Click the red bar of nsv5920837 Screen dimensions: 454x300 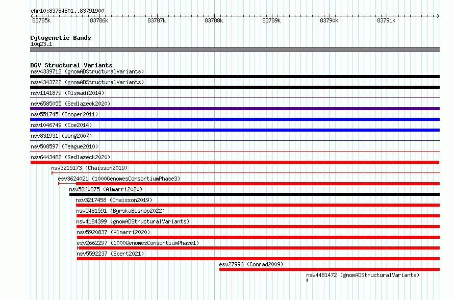[x=258, y=237]
